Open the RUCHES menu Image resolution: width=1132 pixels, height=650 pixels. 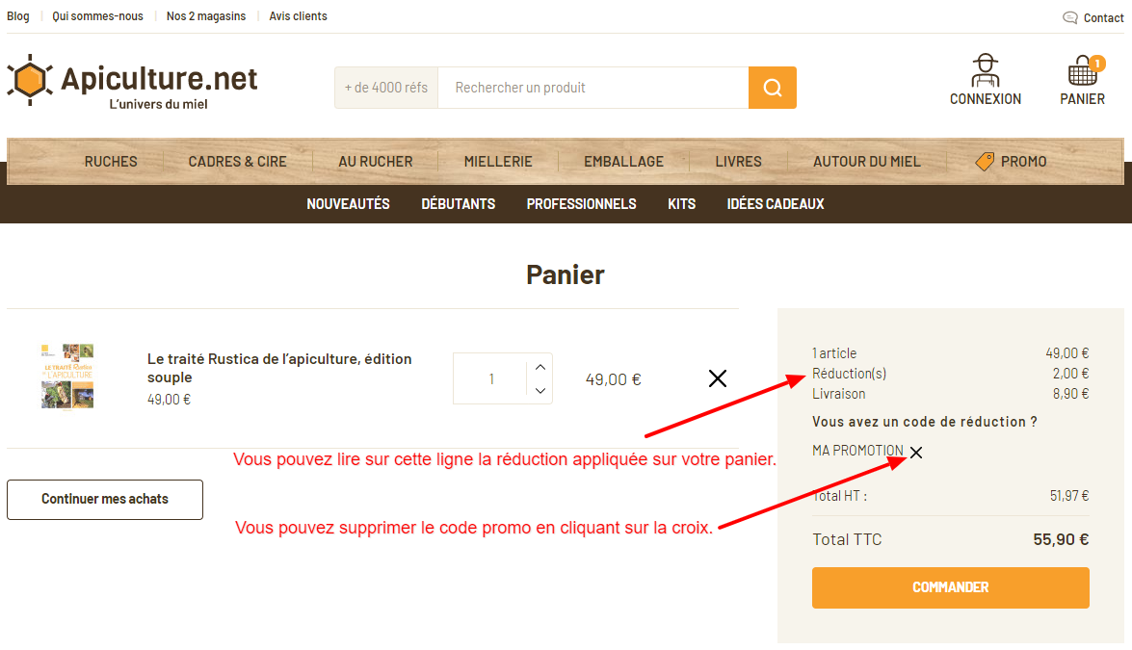(111, 162)
